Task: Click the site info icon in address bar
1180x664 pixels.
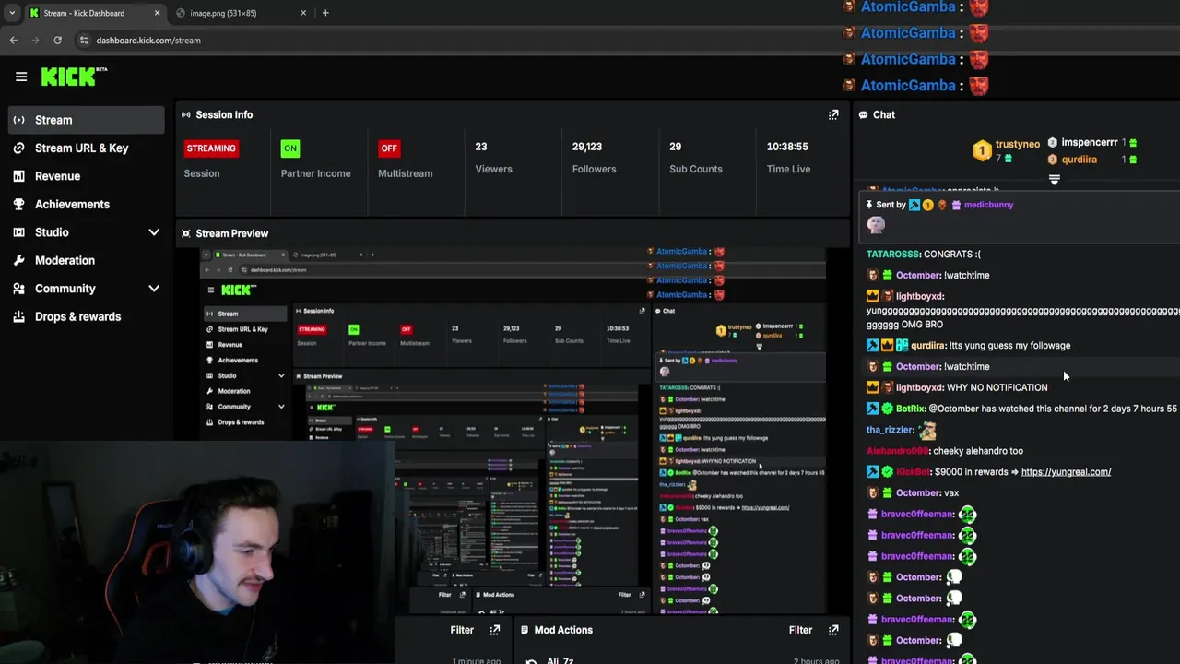Action: [84, 41]
